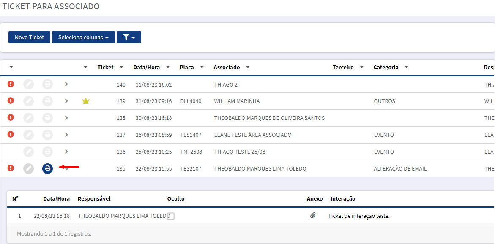The width and height of the screenshot is (495, 244).
Task: Create a new ticket with Novo Ticket
Action: 29,37
